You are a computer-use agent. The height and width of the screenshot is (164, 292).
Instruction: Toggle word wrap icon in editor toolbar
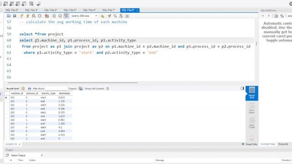[127, 16]
